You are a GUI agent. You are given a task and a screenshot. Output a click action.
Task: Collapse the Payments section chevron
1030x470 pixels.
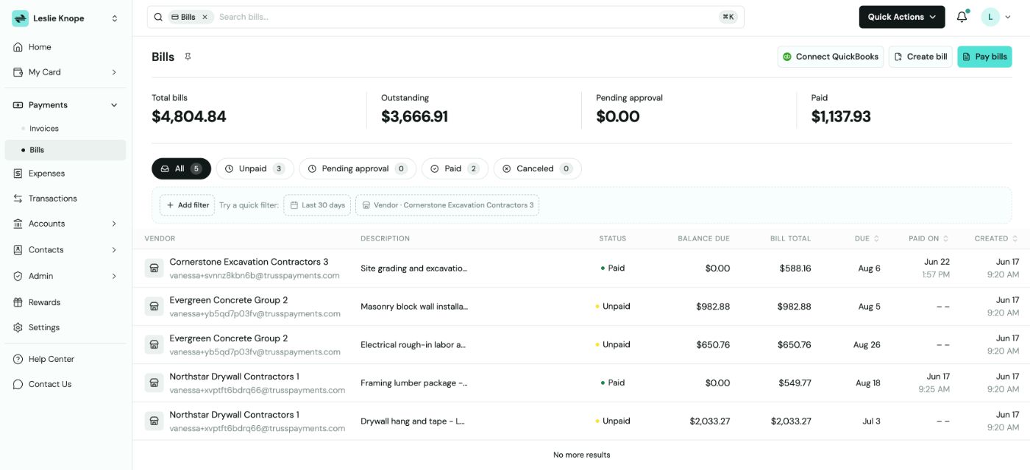click(x=114, y=105)
